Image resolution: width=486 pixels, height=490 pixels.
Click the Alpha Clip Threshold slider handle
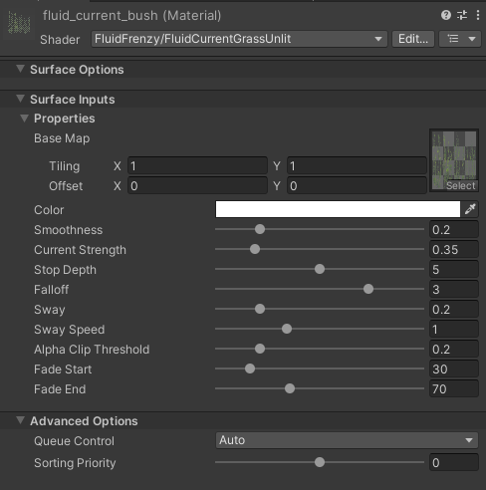(x=260, y=349)
